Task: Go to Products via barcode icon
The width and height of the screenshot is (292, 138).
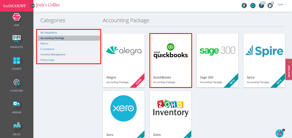Action: coord(16,41)
